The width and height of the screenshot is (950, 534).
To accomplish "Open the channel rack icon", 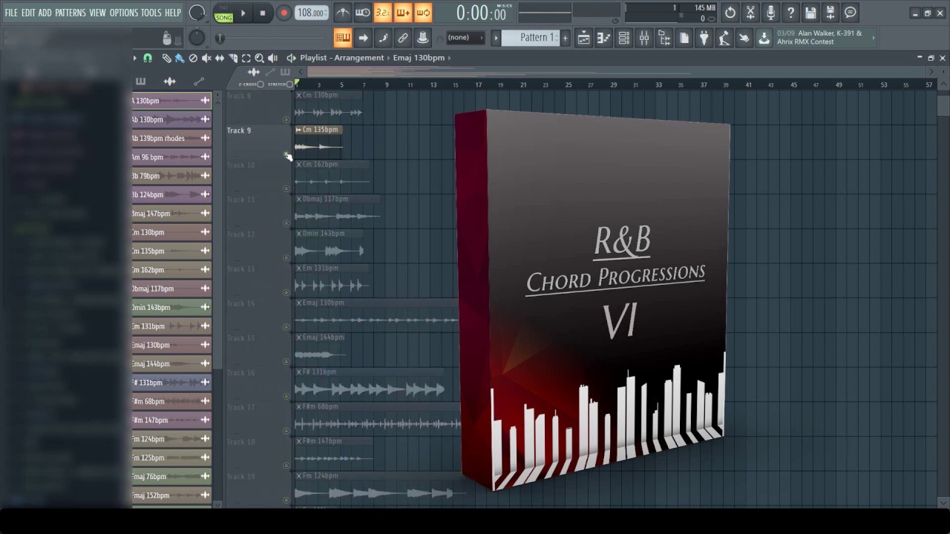I will pos(624,38).
